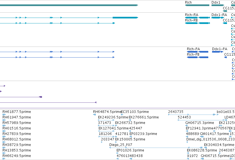Click GH06715.5prime label
This screenshot has height=160, width=235.
[x=215, y=156]
